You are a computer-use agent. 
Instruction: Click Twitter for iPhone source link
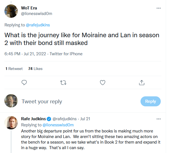pyautogui.click(x=66, y=54)
